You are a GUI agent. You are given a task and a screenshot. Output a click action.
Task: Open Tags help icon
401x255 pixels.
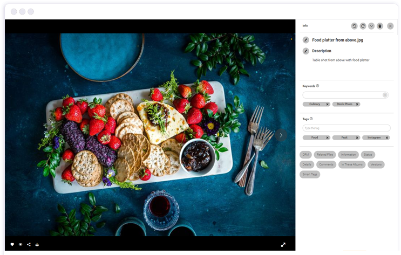[x=311, y=119]
